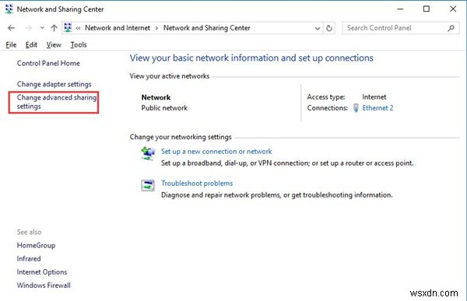The height and width of the screenshot is (301, 467).
Task: Click the Back arrow navigation button
Action: pos(12,28)
